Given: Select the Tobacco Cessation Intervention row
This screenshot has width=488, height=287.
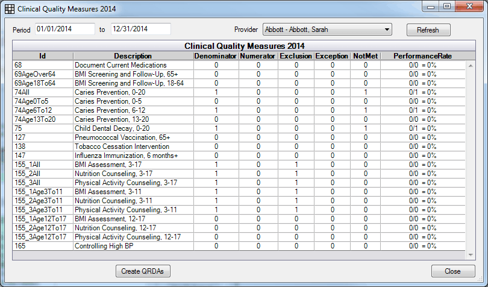Looking at the screenshot, I should (120, 147).
